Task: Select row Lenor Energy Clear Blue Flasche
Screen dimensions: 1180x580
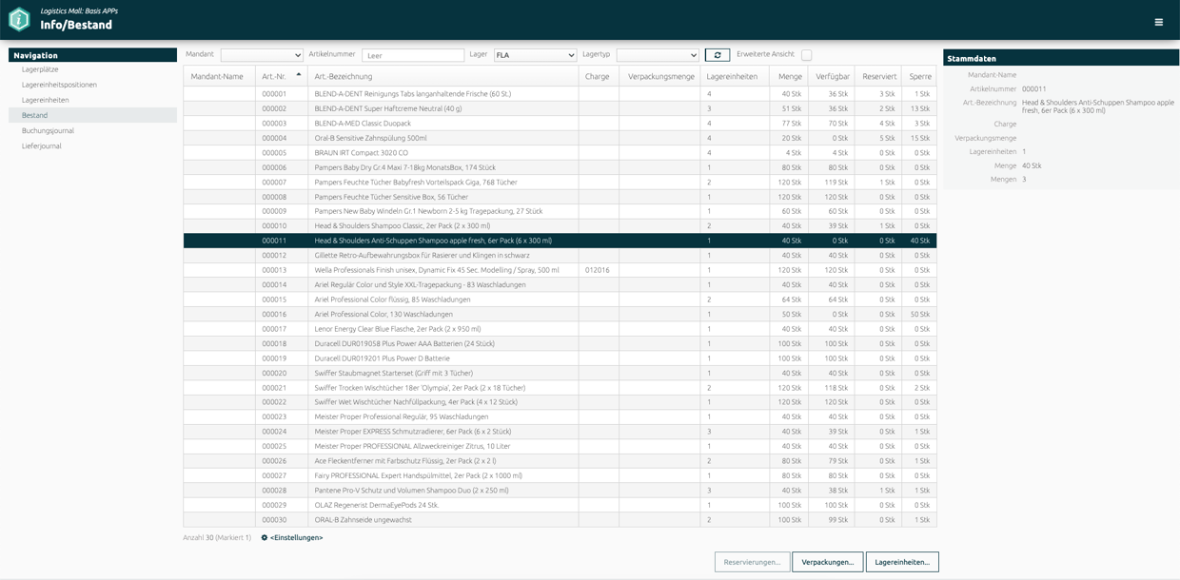Action: coord(560,329)
